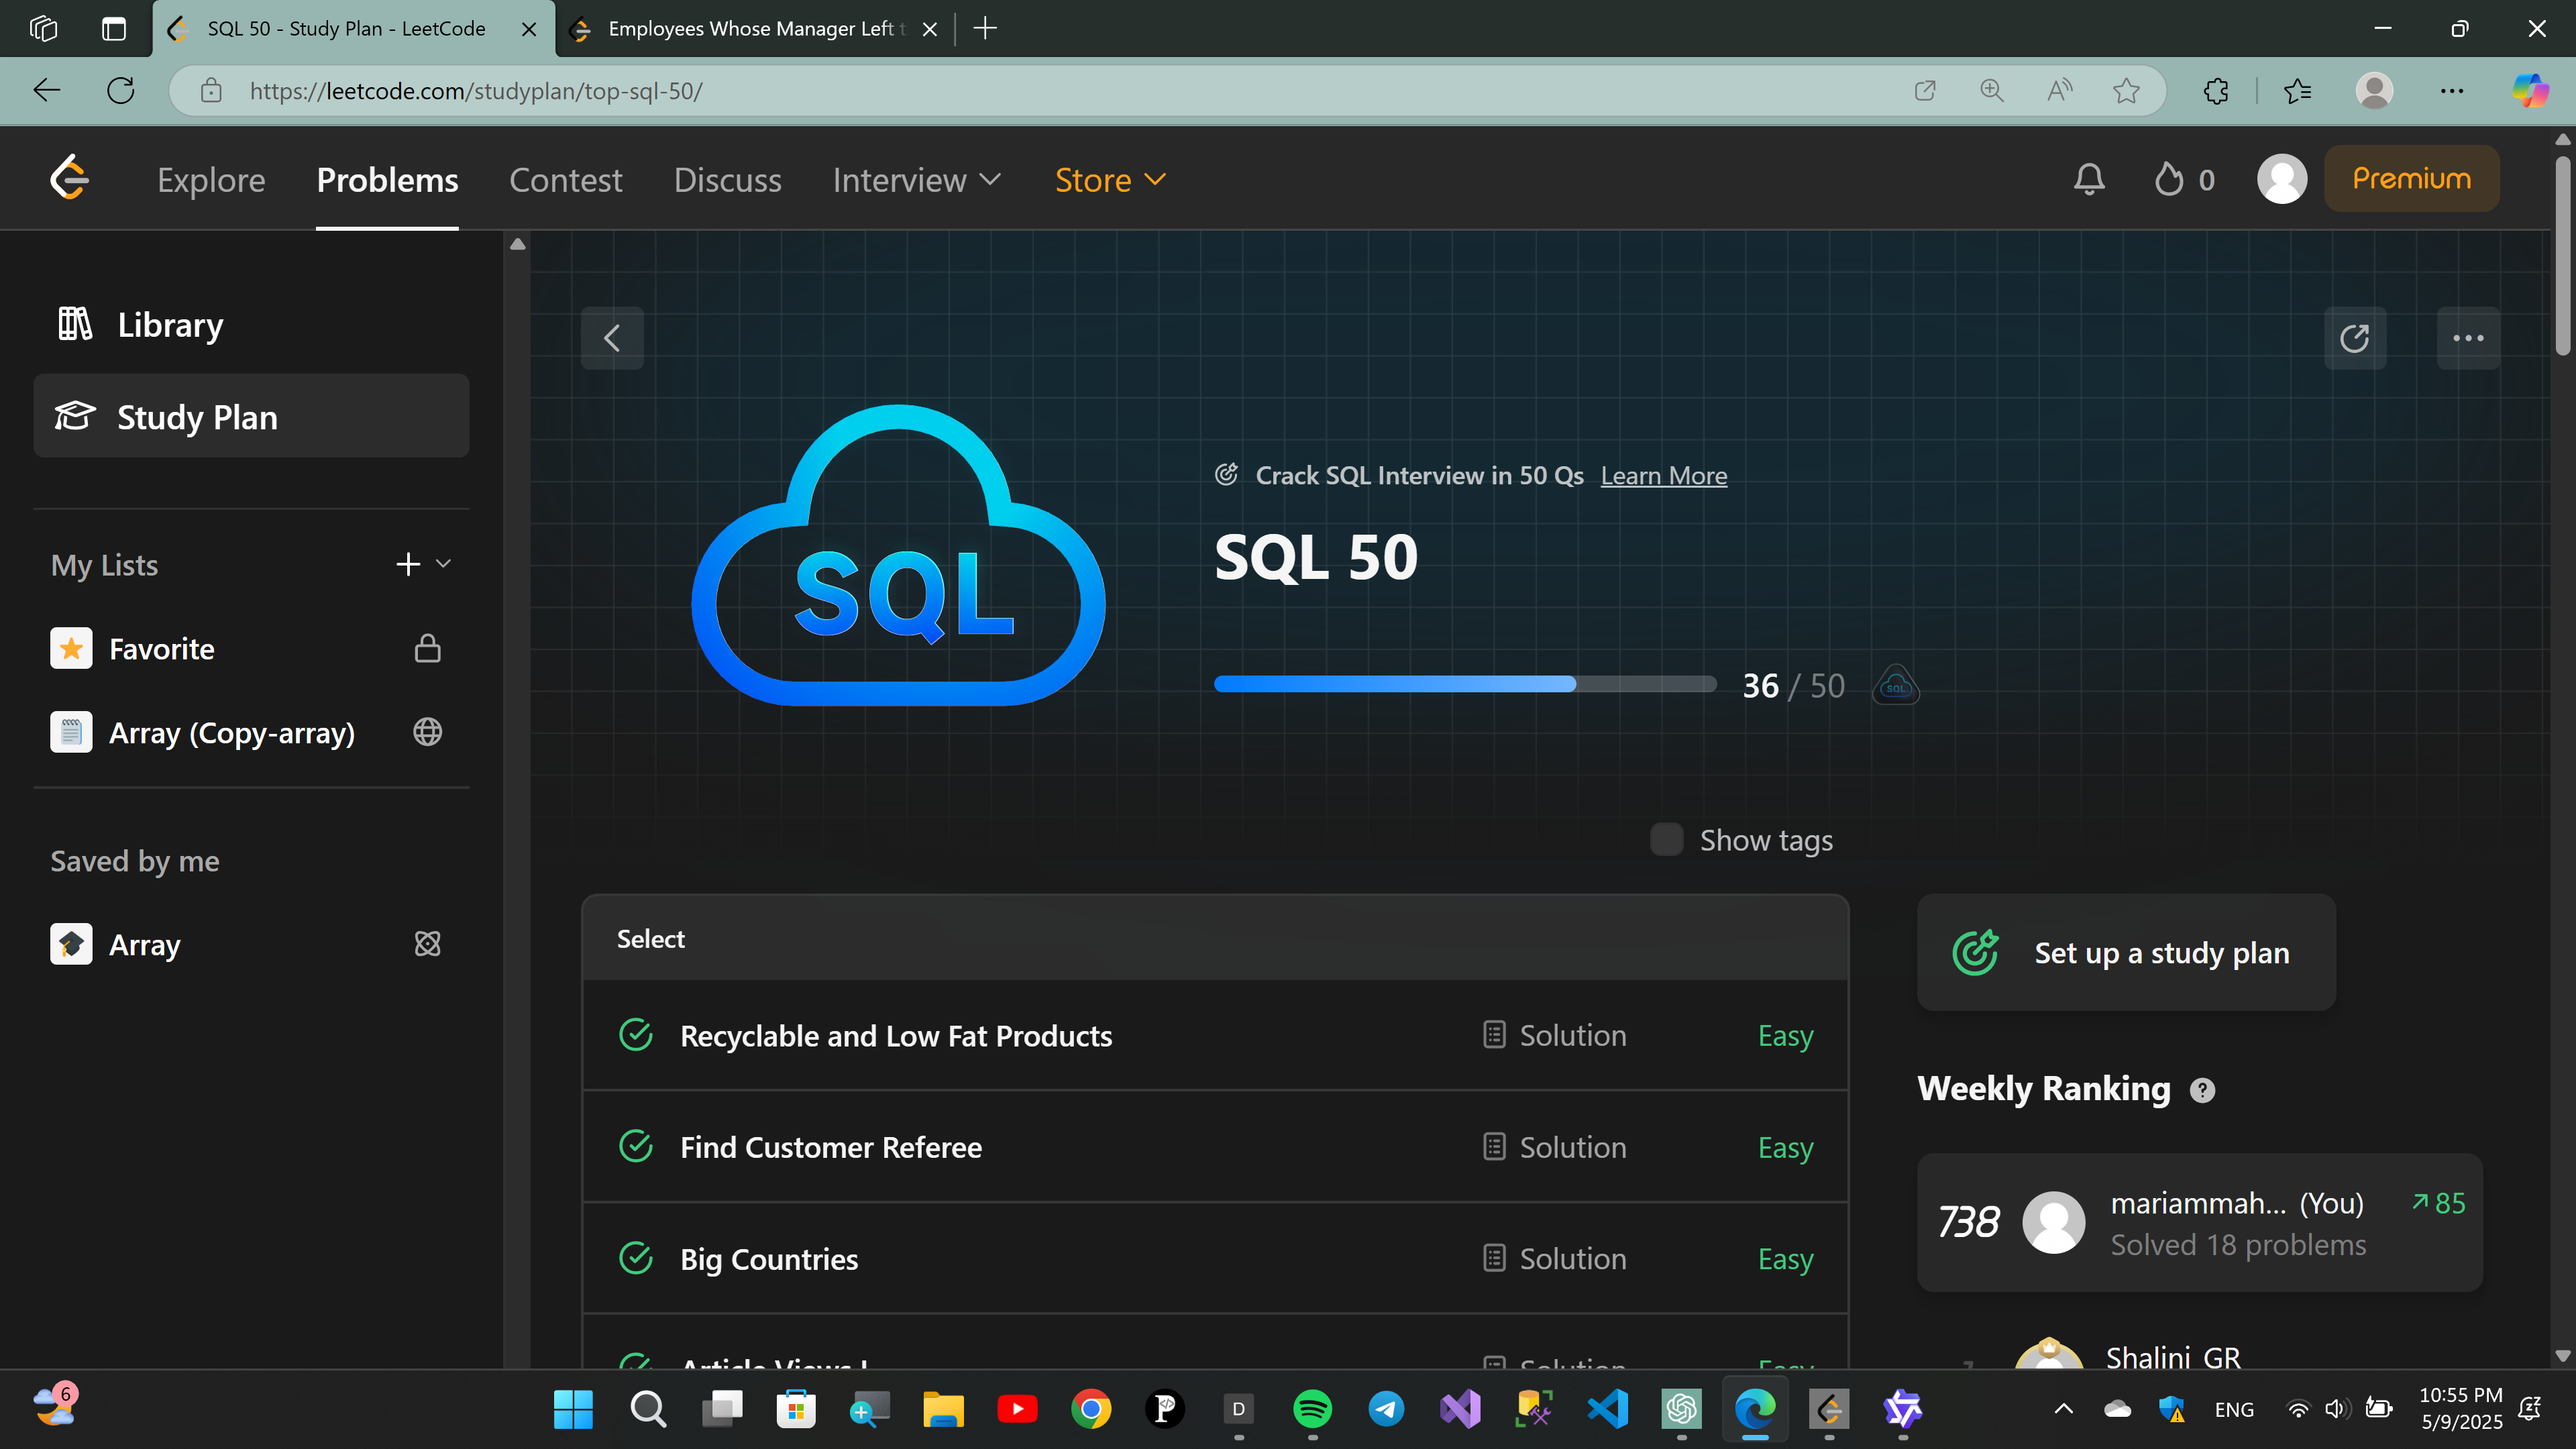Click the back arrow on study plan
Viewport: 2576px width, 1449px height.
[612, 338]
